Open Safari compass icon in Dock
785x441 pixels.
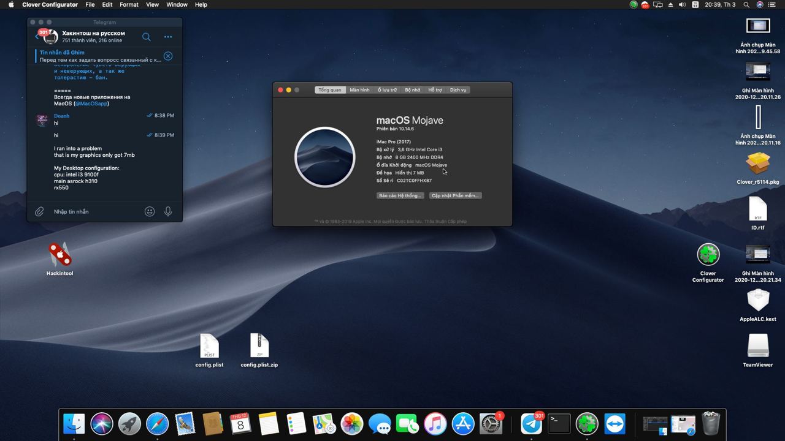pyautogui.click(x=158, y=424)
